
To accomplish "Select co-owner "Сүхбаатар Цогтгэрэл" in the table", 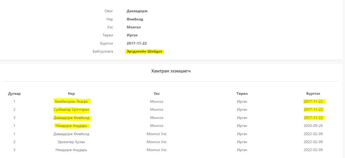I will [x=71, y=110].
